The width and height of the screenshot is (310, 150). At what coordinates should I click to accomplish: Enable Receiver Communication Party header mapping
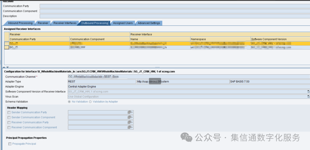pyautogui.click(x=9, y=123)
